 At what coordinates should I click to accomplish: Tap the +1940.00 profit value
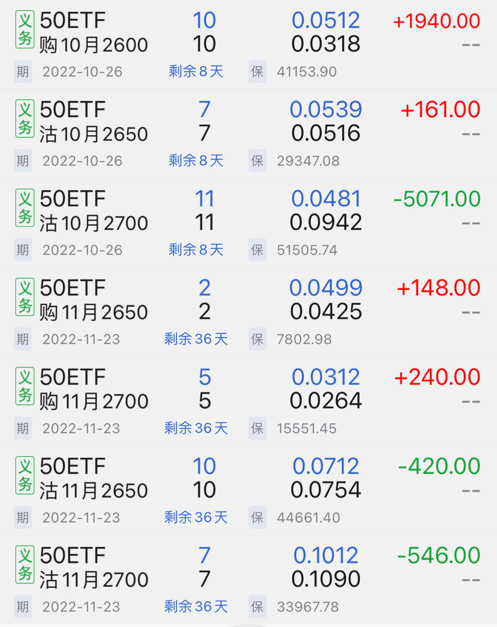click(436, 21)
